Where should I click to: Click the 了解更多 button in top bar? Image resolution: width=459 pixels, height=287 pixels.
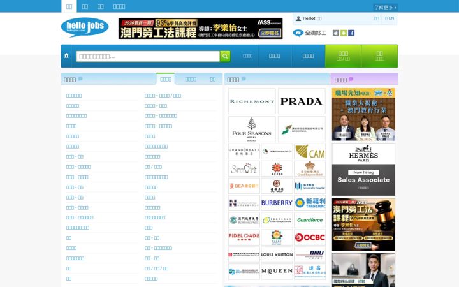tap(385, 7)
